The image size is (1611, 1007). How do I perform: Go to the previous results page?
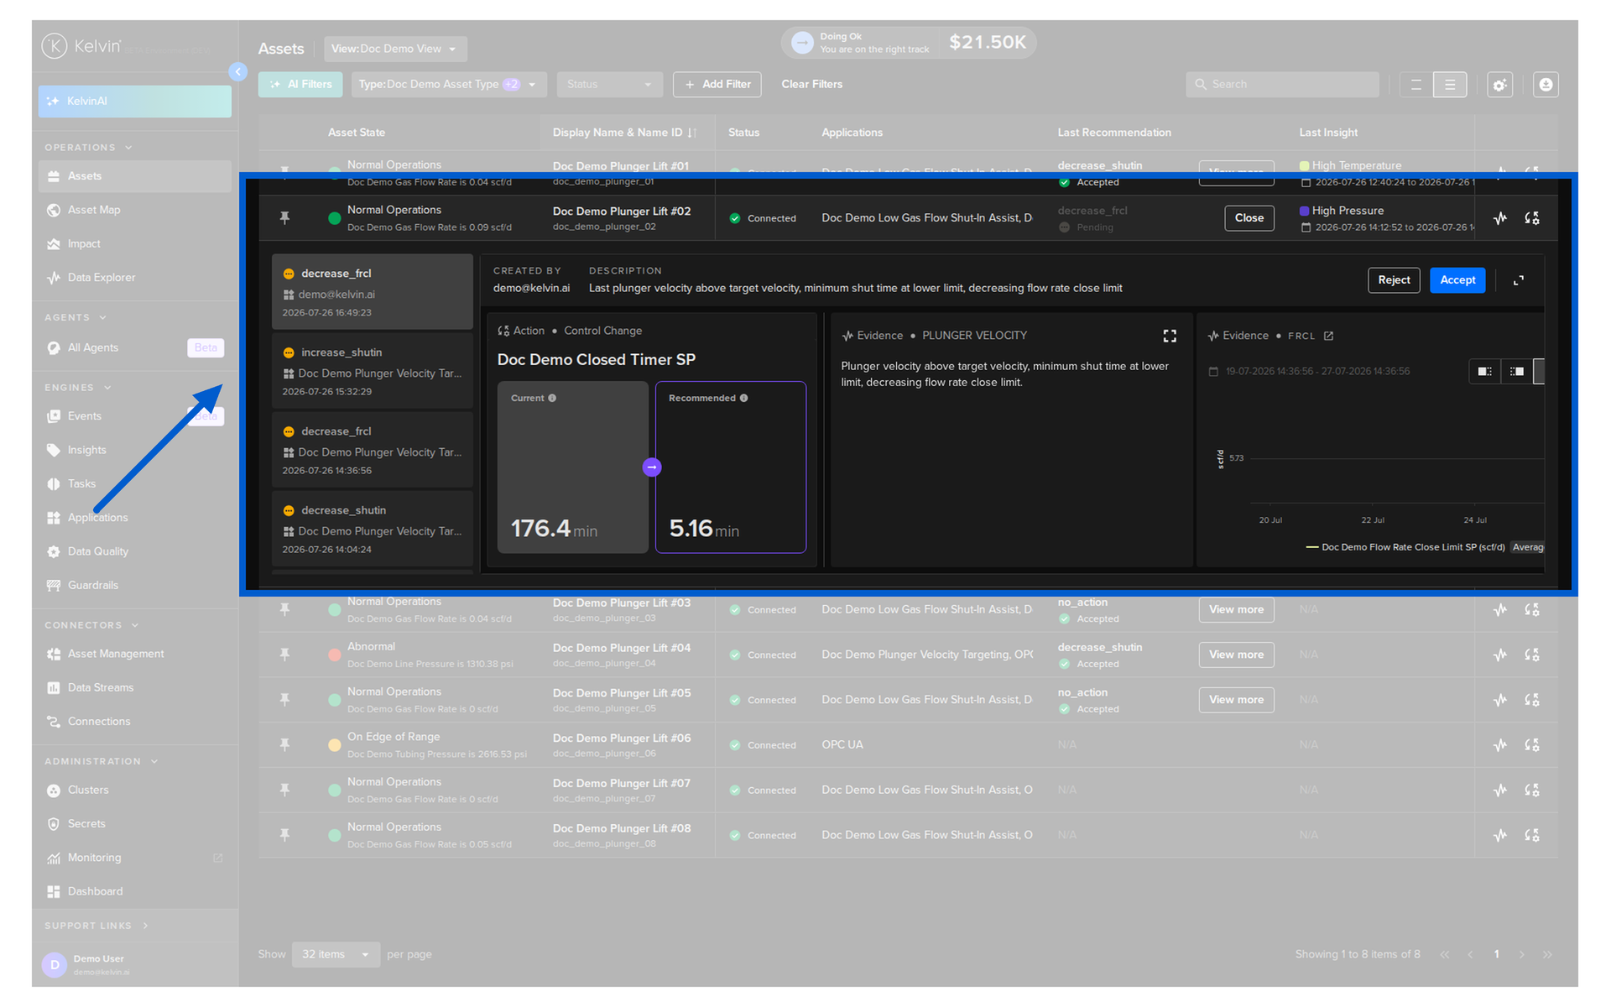coord(1470,954)
